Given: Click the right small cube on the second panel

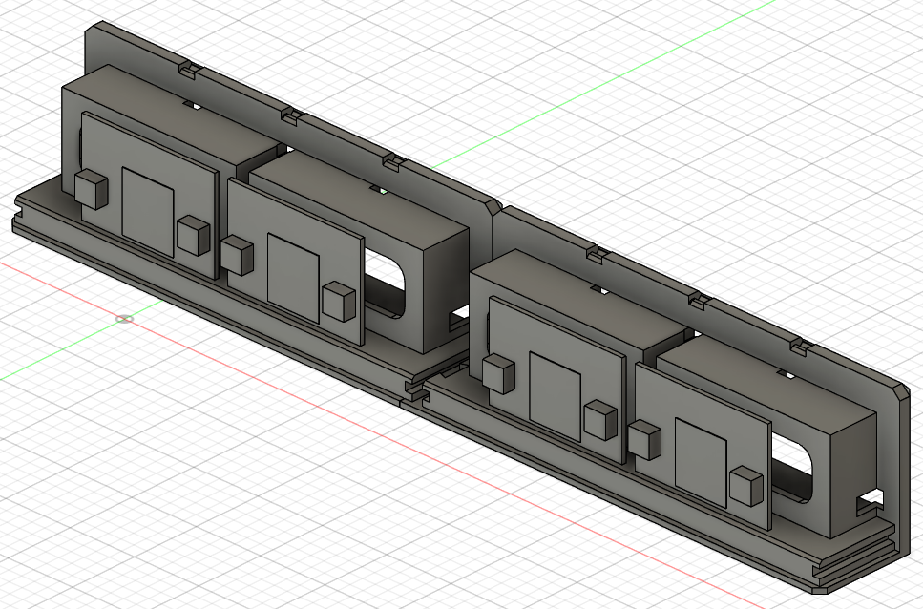Looking at the screenshot, I should [339, 301].
